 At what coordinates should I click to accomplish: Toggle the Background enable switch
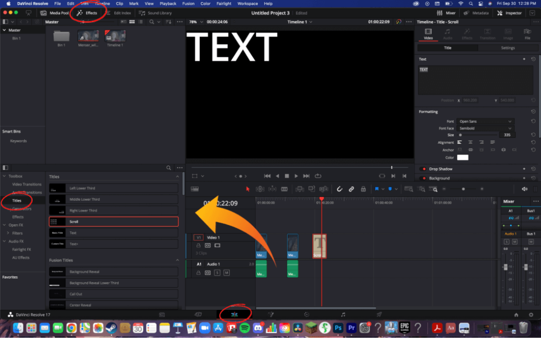424,179
